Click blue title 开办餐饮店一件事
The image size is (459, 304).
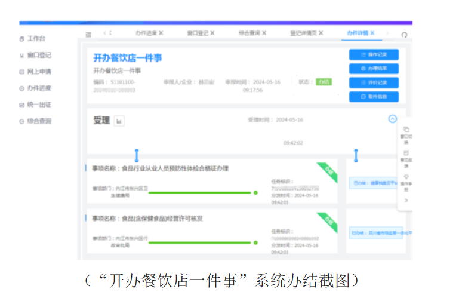[x=128, y=58]
